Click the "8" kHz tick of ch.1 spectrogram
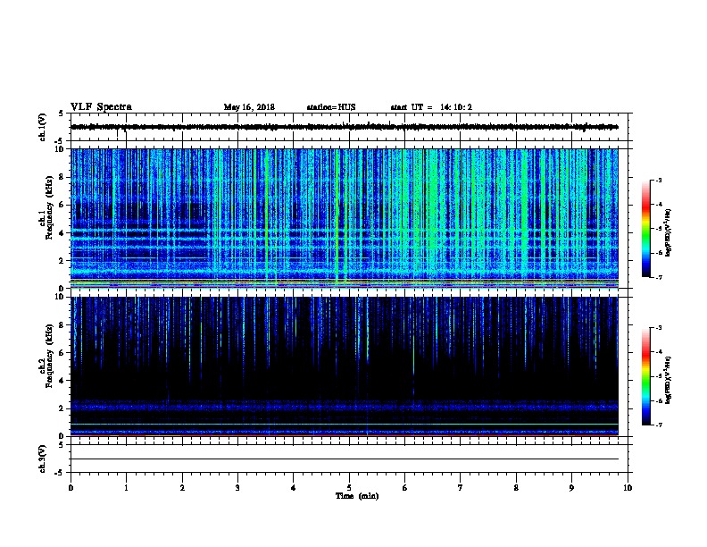707x547 pixels. point(62,177)
